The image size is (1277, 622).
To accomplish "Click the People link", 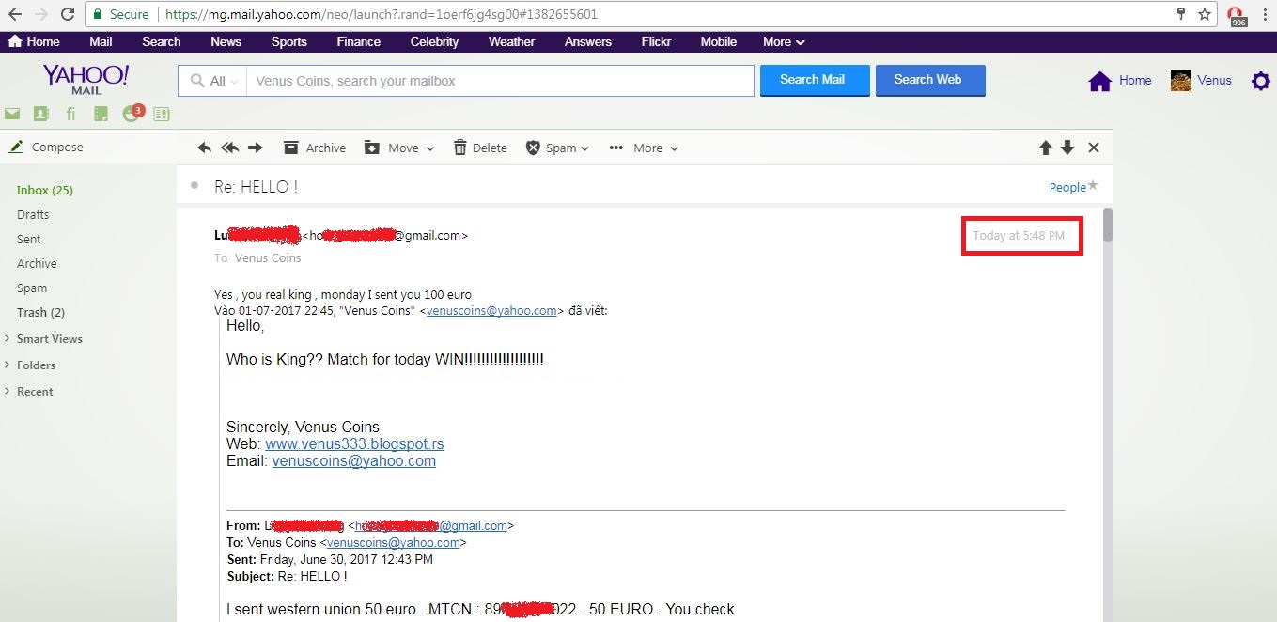I will click(x=1067, y=187).
